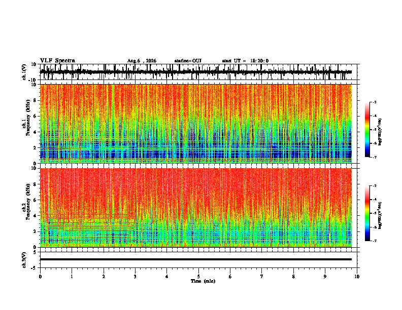Click the -5 label on ch.1 color bar
This screenshot has width=402, height=310.
point(374,130)
